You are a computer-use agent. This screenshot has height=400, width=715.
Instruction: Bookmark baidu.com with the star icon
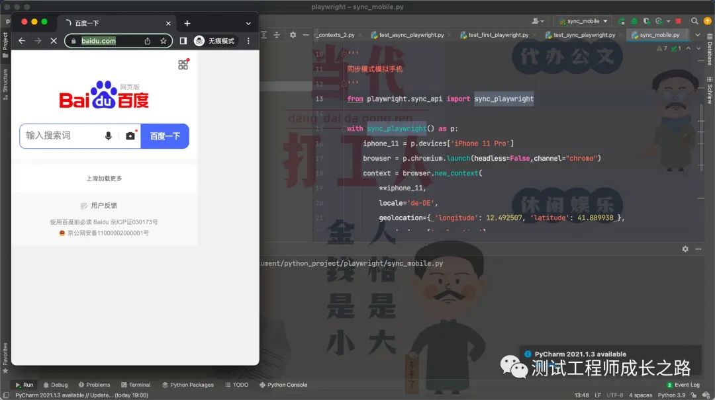(x=164, y=41)
